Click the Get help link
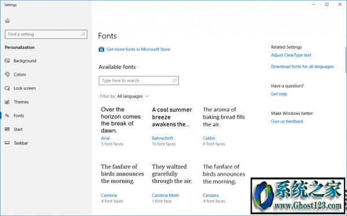This screenshot has height=216, width=347. (x=279, y=94)
